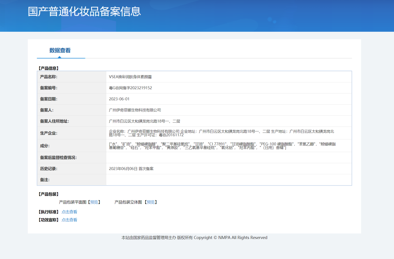Screen dimensions: 394x259
Task: Click the 历史记录 row label
Action: click(x=49, y=169)
